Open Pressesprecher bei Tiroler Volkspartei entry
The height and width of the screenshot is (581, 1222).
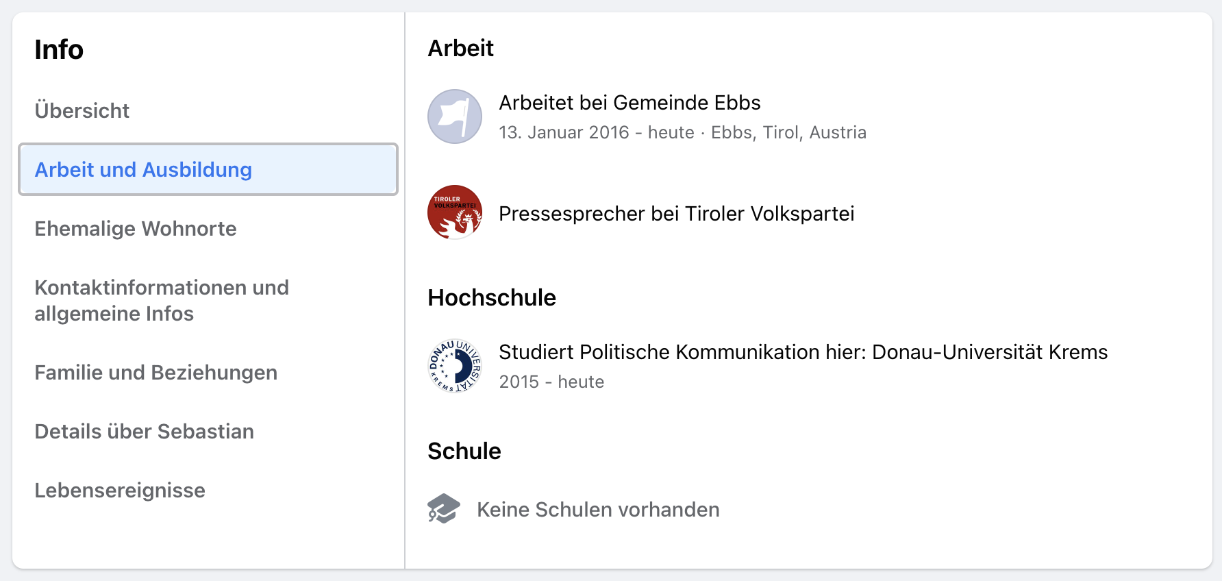(x=676, y=214)
